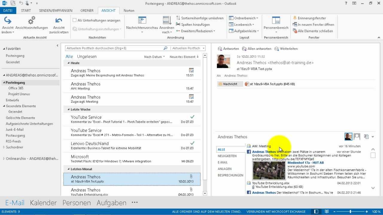This screenshot has width=383, height=215.
Task: Open Nach Datum sort dropdown
Action: tap(154, 57)
